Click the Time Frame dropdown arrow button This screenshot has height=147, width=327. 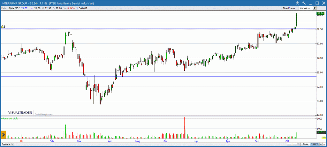pyautogui.click(x=315, y=8)
